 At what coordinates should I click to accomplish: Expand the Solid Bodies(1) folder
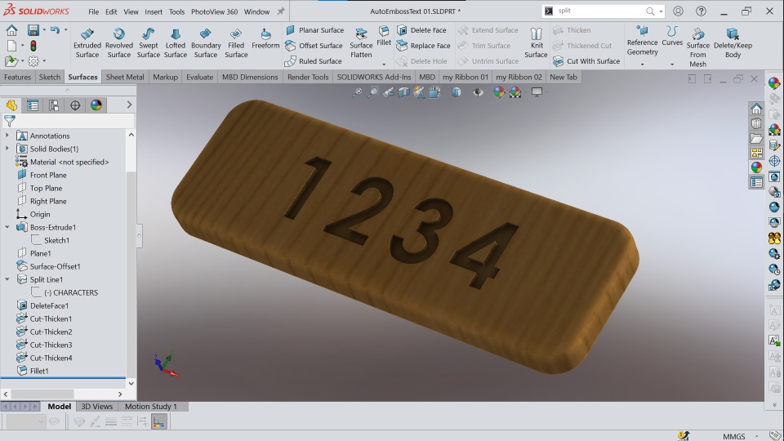pyautogui.click(x=7, y=149)
